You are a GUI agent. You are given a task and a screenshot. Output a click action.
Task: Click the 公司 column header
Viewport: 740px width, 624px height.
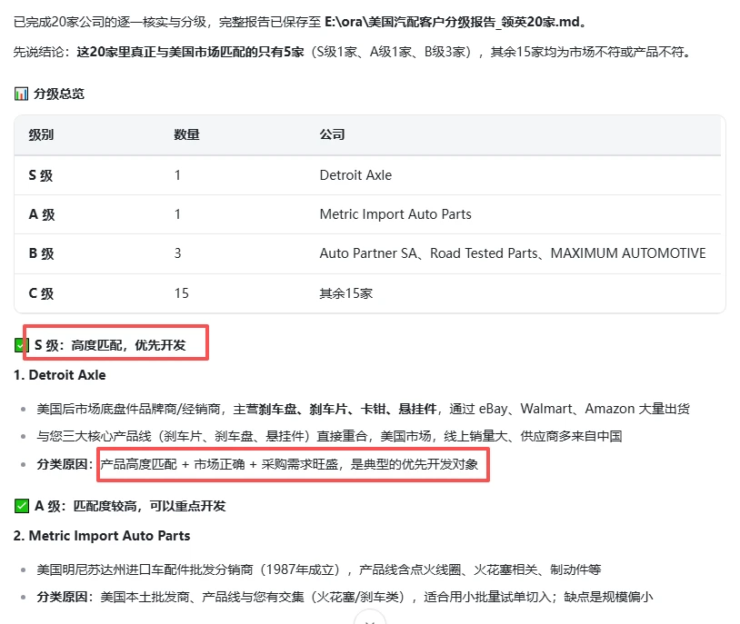pos(332,135)
